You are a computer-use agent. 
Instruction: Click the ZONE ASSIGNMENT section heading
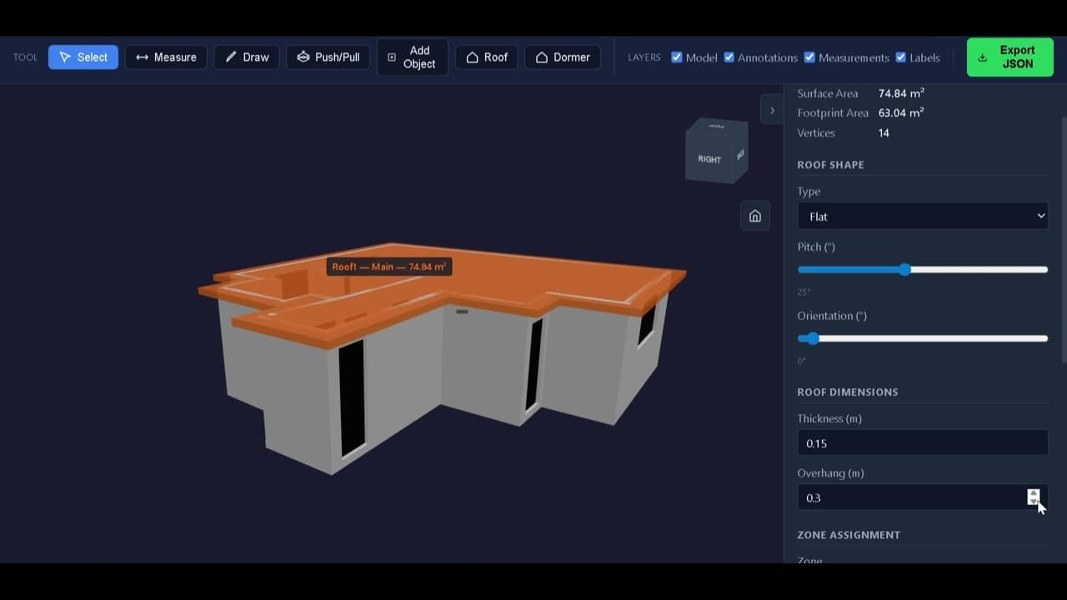click(849, 535)
